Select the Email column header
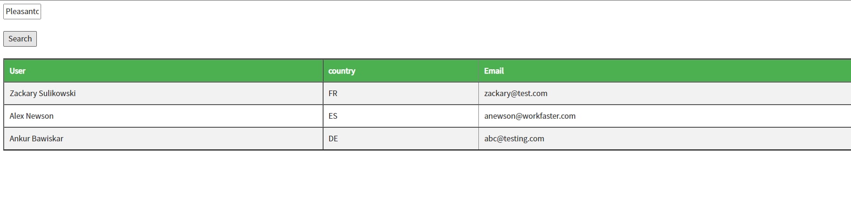The height and width of the screenshot is (220, 851). click(665, 71)
